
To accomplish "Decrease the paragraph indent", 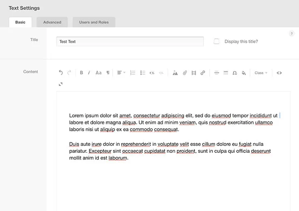I will [161, 73].
